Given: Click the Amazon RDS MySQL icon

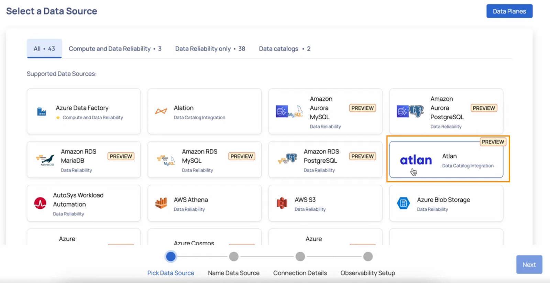Looking at the screenshot, I should [166, 160].
